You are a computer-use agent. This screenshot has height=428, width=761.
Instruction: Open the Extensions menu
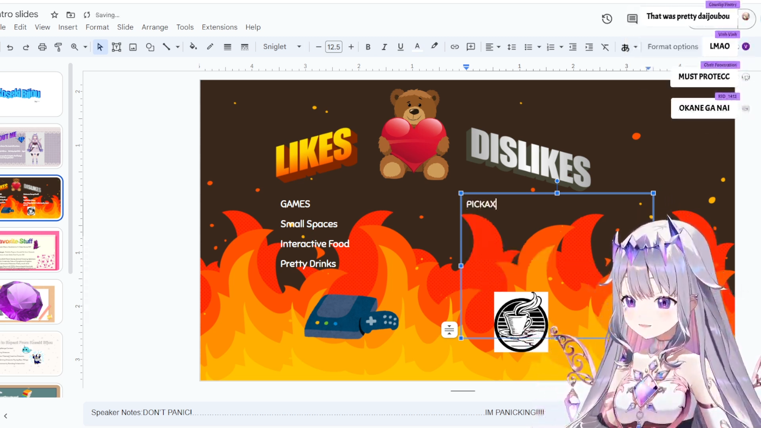(219, 27)
